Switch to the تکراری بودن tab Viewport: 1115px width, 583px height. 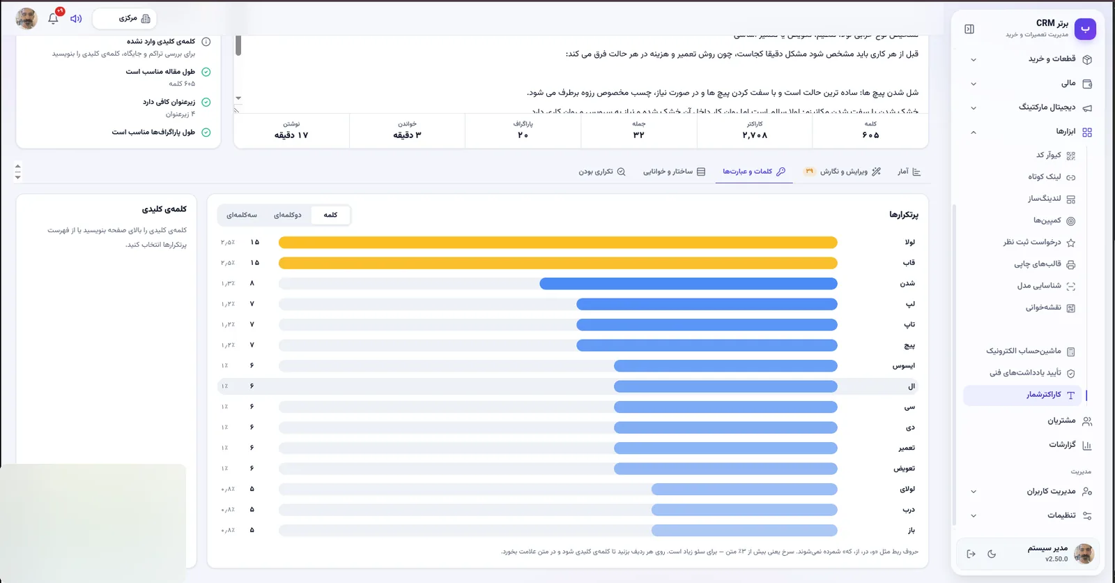pyautogui.click(x=602, y=172)
